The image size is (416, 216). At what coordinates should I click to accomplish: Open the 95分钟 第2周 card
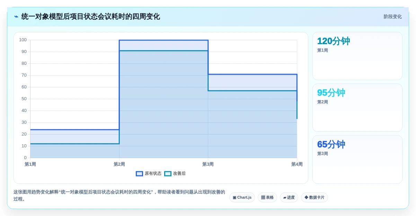(x=357, y=108)
